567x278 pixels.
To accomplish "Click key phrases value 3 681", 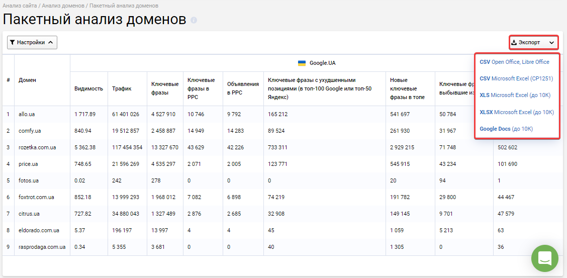I will click(x=158, y=247).
